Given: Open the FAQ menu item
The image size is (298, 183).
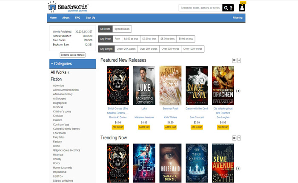Looking at the screenshot, I should pos(77,18).
